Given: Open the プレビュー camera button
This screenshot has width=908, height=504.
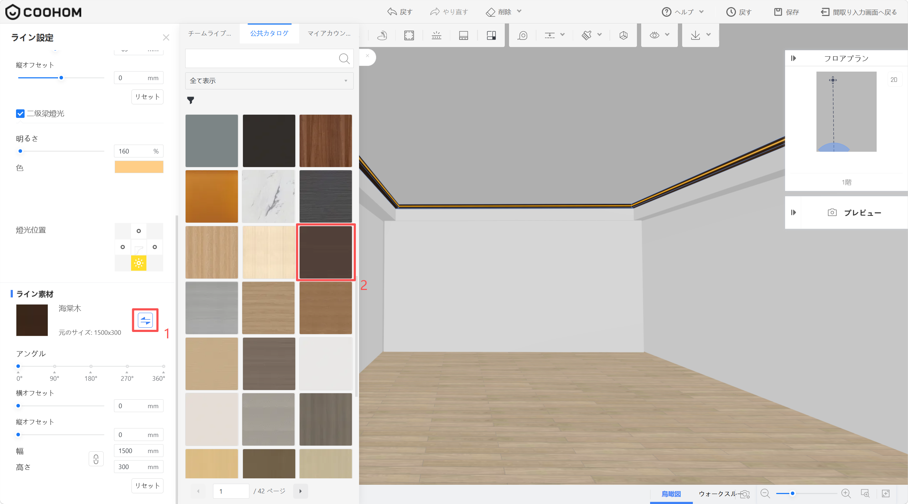Looking at the screenshot, I should pyautogui.click(x=854, y=213).
